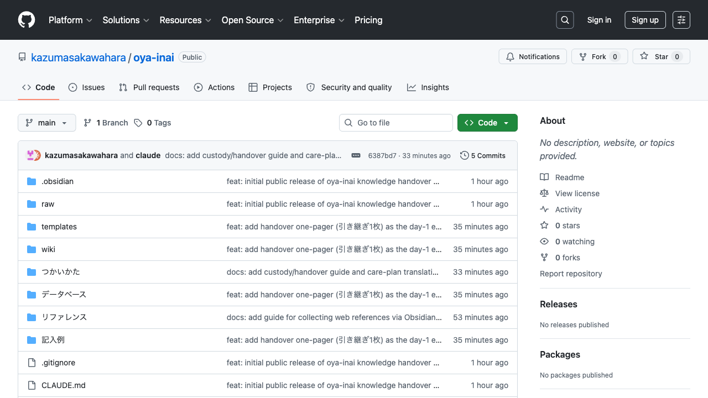Open the Pricing link
The height and width of the screenshot is (398, 708).
pyautogui.click(x=368, y=20)
